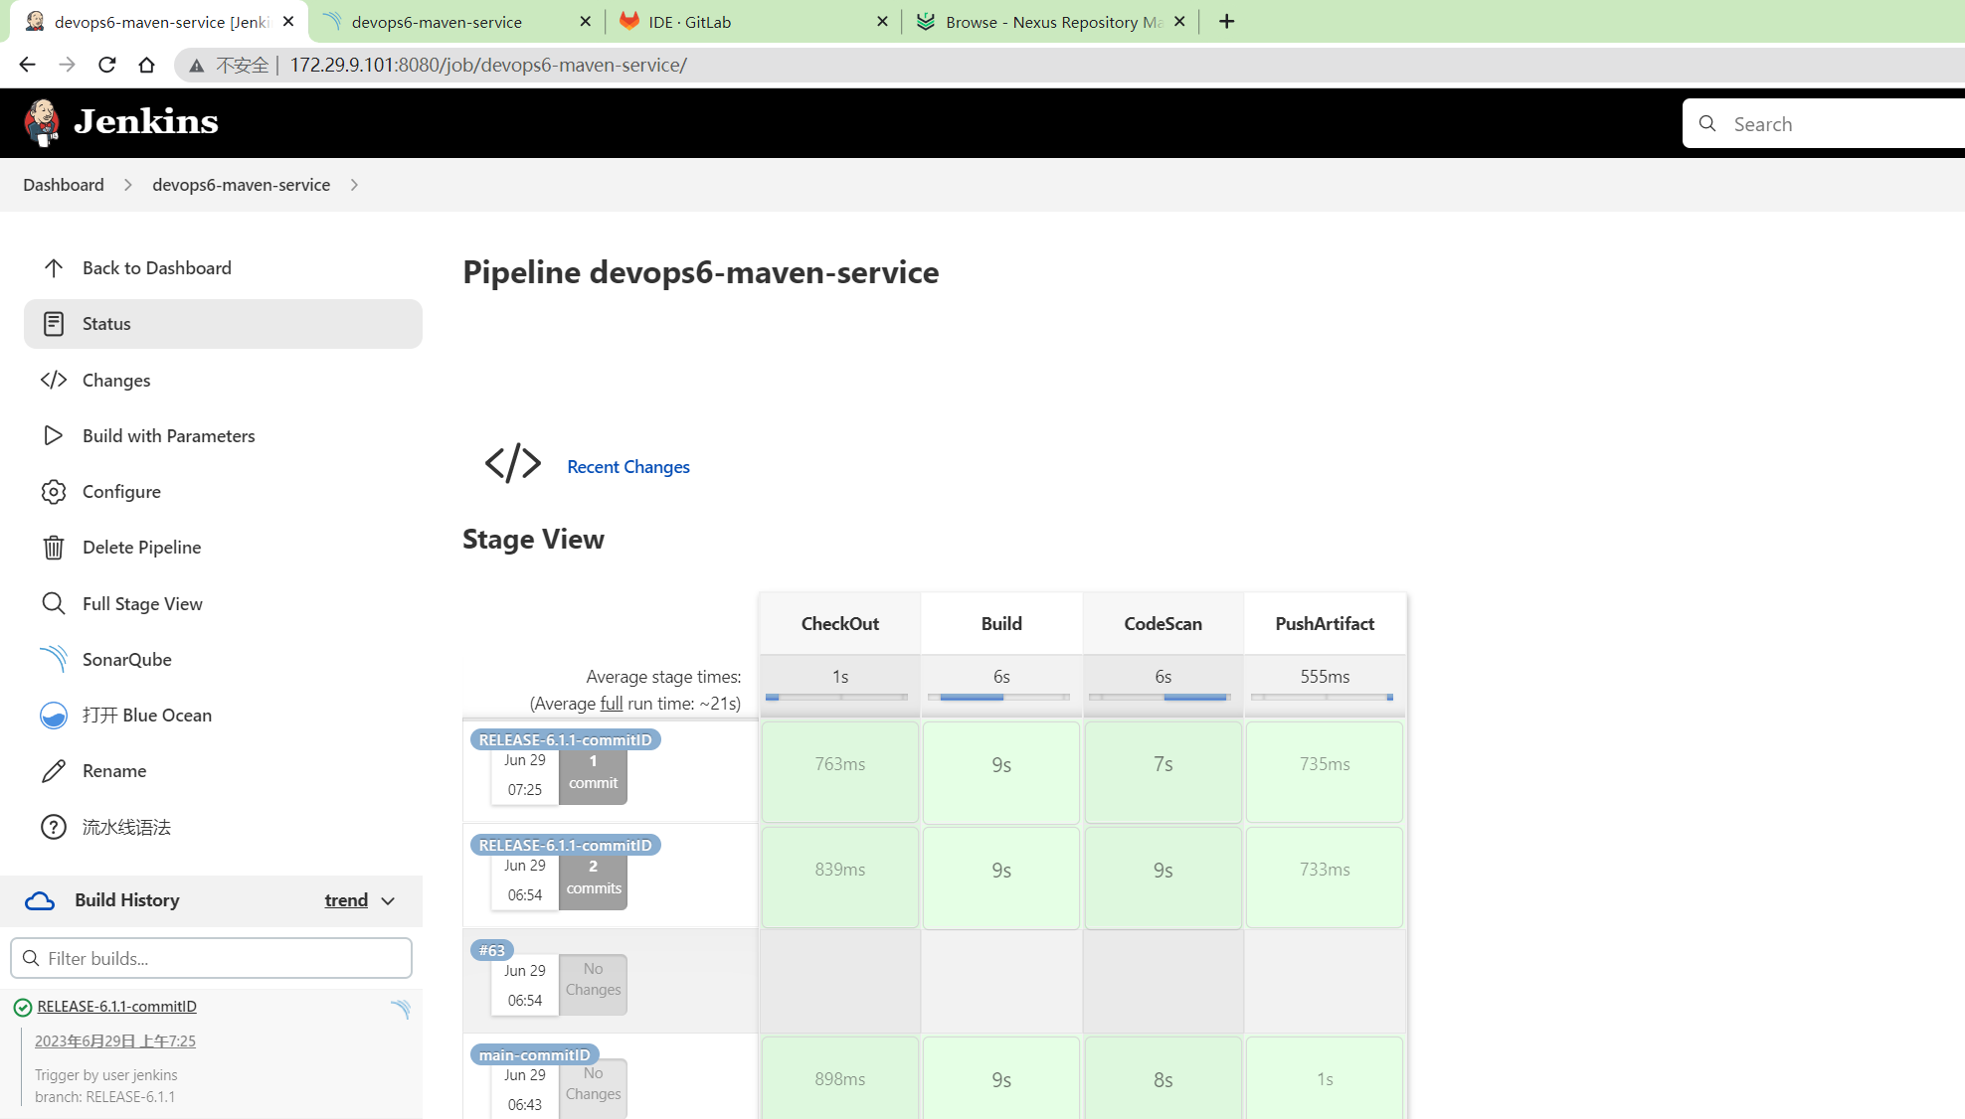Open the trend link in Build History

tap(346, 900)
